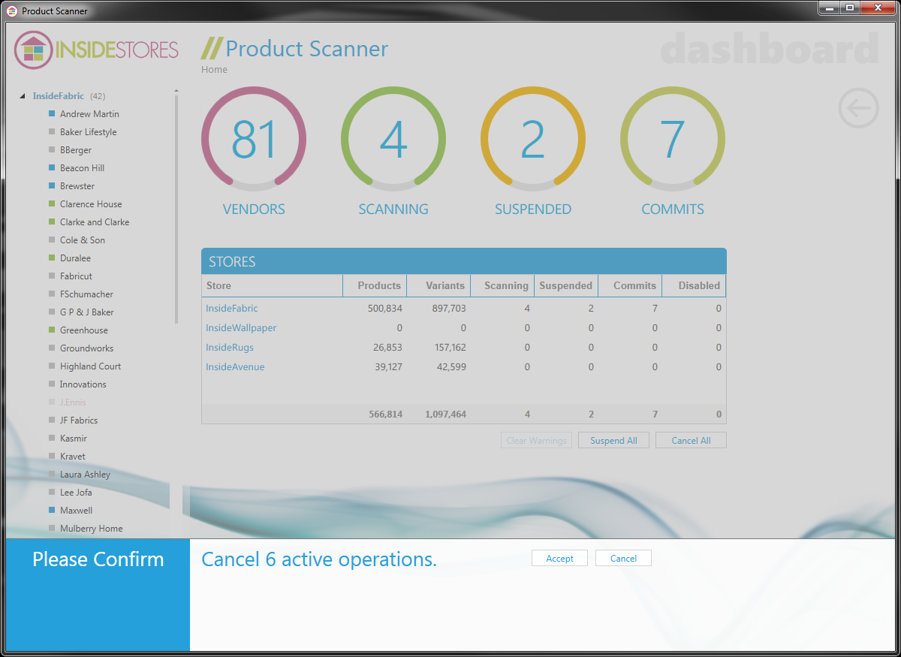Select Mulberry Home vendor
The width and height of the screenshot is (901, 657).
pyautogui.click(x=91, y=529)
